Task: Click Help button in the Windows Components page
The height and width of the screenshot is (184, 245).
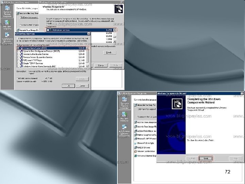Action: (x=116, y=65)
